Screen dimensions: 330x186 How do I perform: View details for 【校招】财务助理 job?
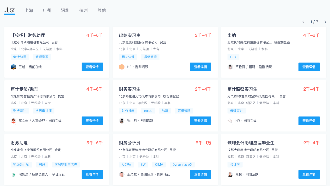(x=92, y=67)
